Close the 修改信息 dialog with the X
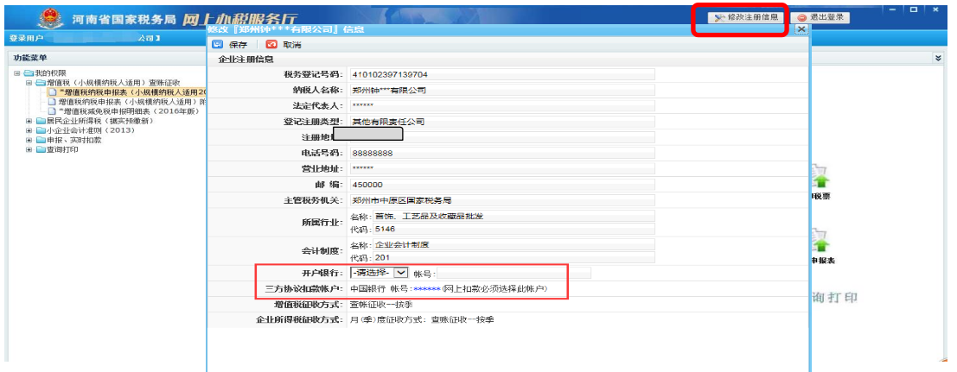The height and width of the screenshot is (372, 957). (802, 29)
